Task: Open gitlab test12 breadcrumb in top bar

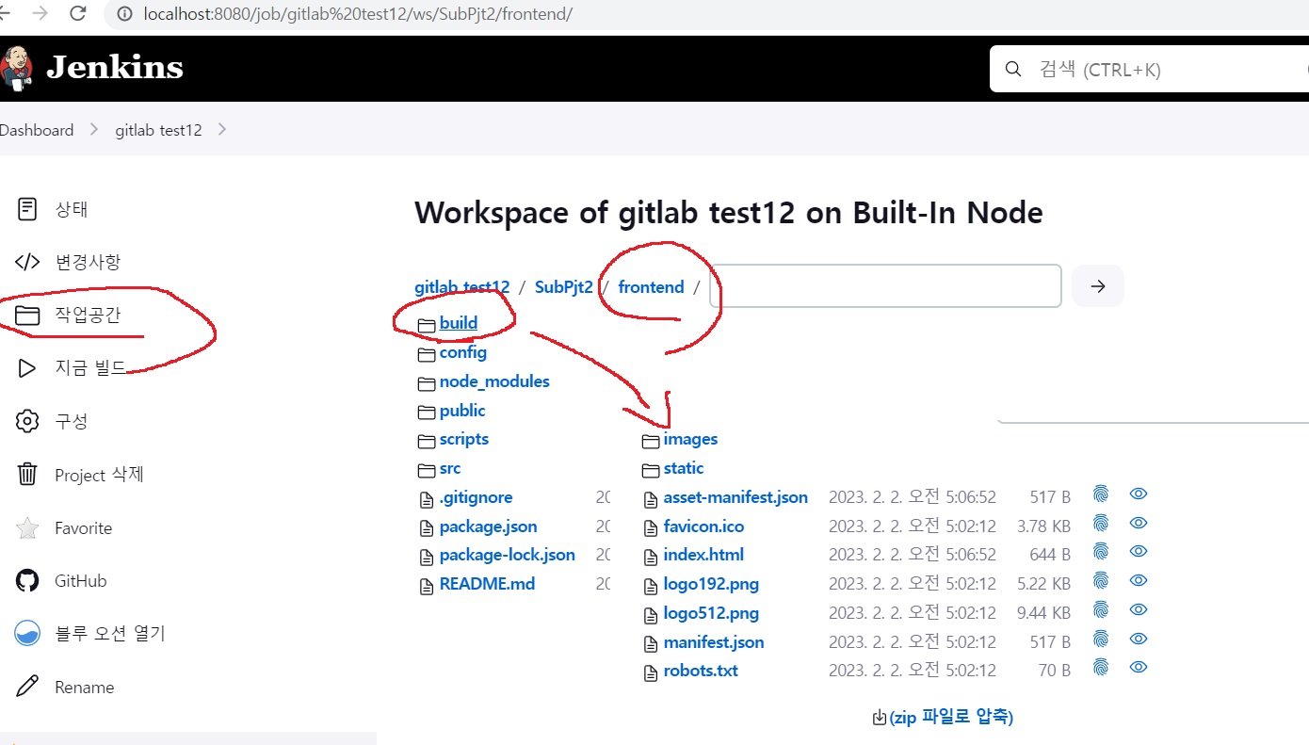Action: (158, 130)
